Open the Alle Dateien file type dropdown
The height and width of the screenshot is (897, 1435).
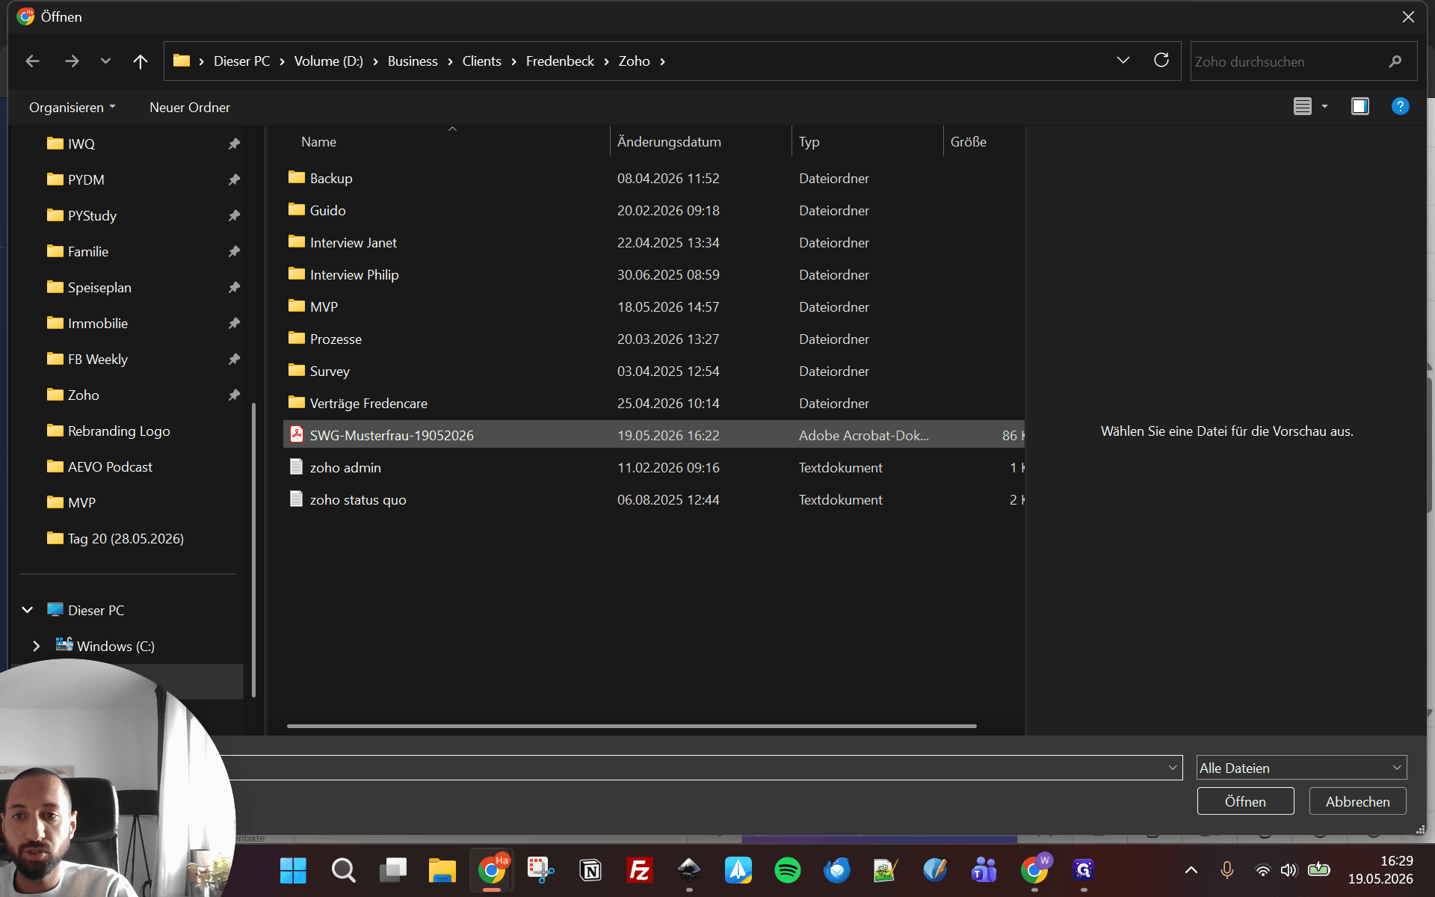1301,768
